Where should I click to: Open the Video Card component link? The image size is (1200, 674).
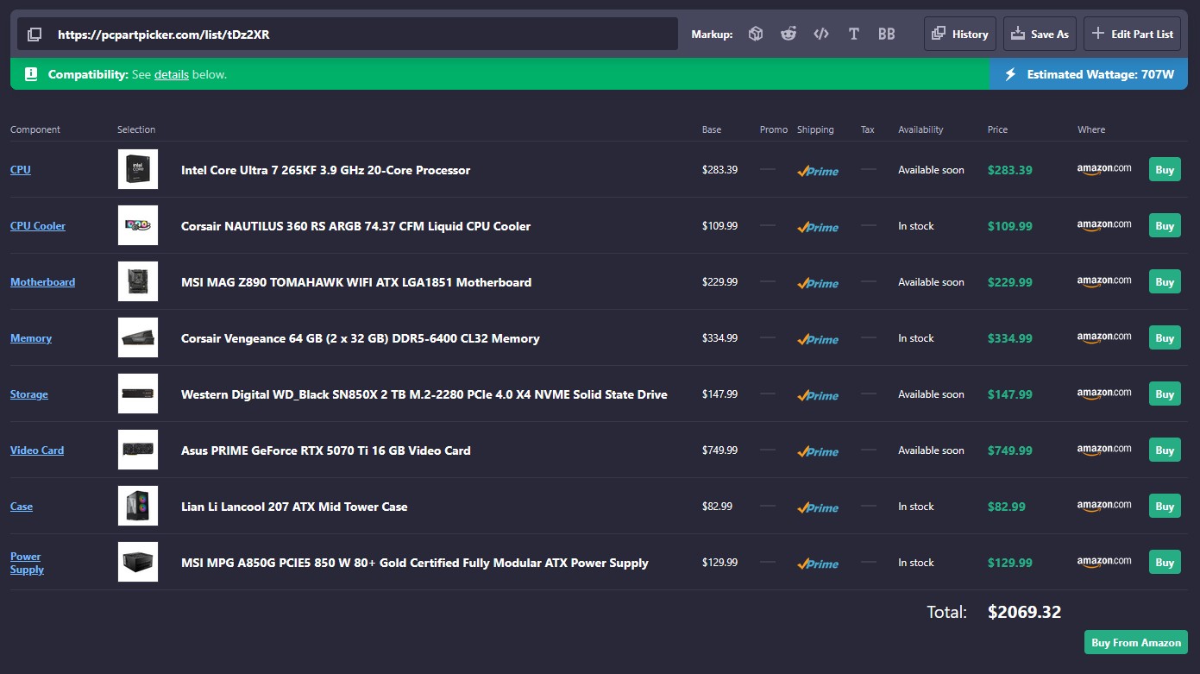click(x=37, y=450)
